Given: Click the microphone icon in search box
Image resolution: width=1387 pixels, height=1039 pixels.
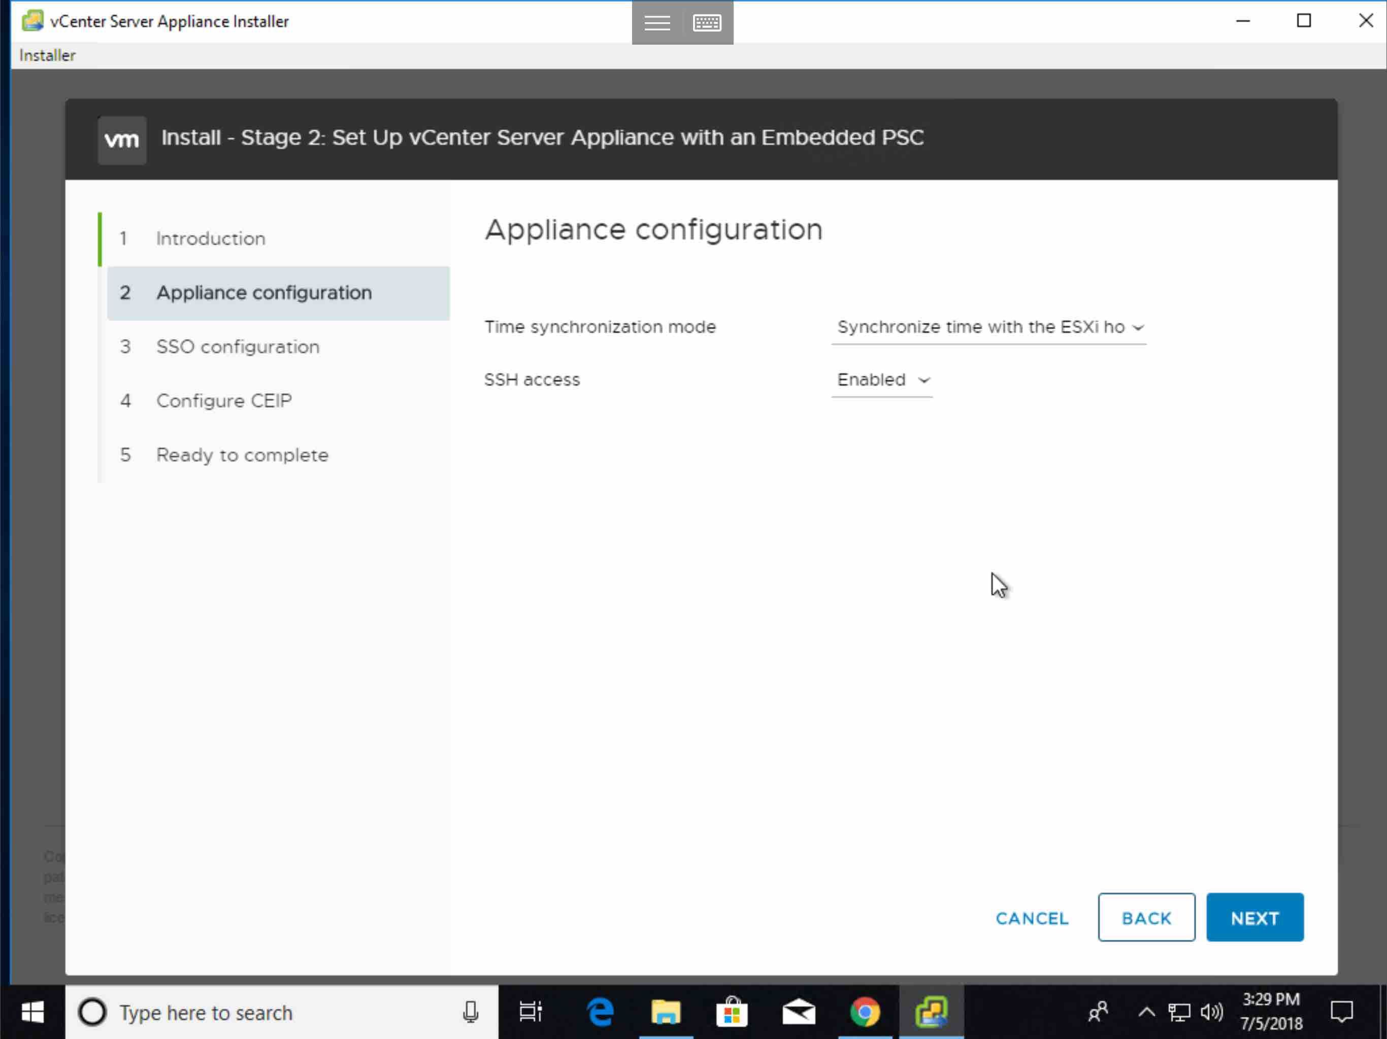Looking at the screenshot, I should pos(470,1012).
